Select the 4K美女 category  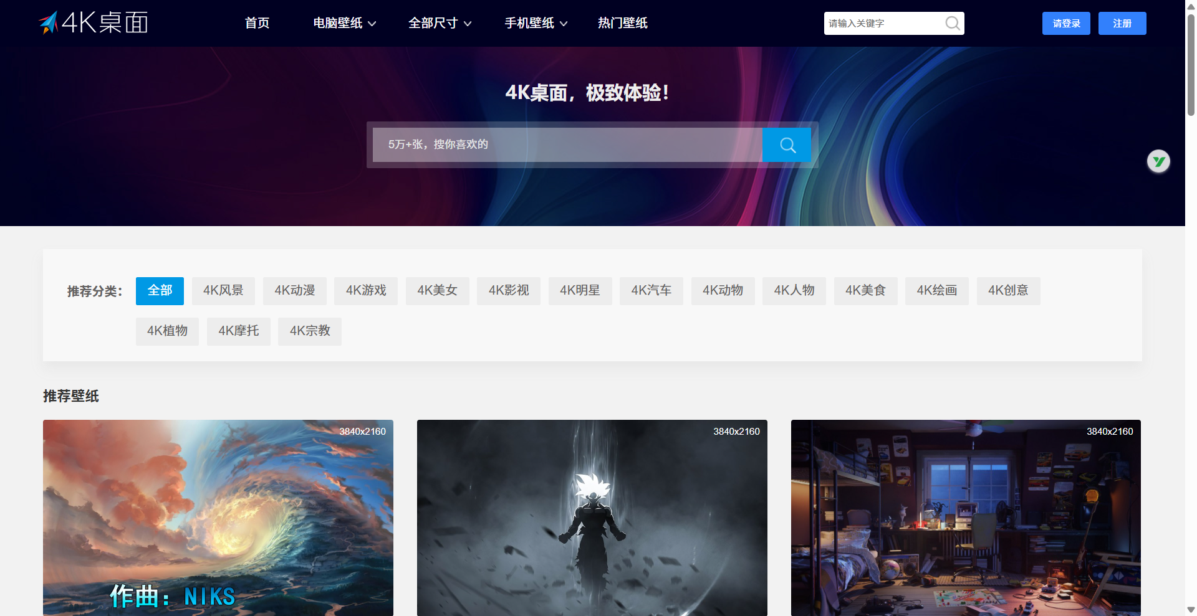tap(438, 291)
